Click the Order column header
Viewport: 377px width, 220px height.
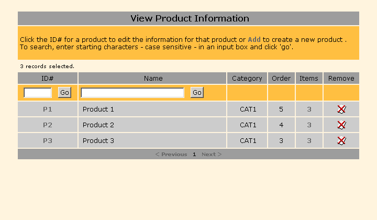coord(281,79)
